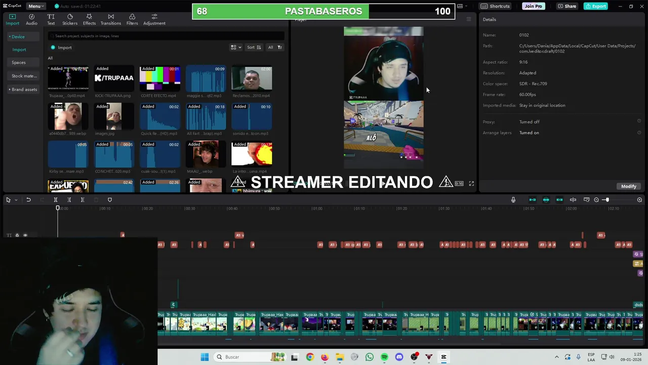Toggle linkage of clips in timeline
Screen dimensions: 648x365
coord(559,200)
